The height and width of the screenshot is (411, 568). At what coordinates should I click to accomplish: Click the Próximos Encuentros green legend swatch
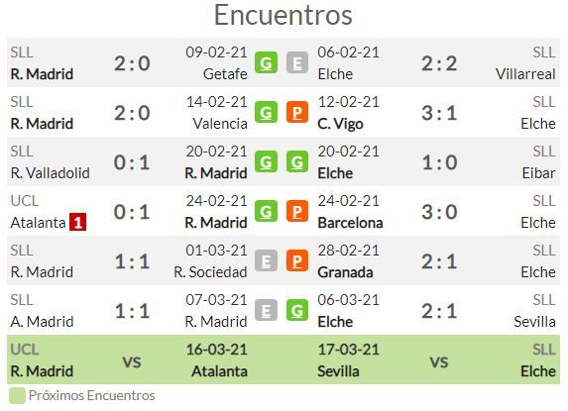(17, 395)
